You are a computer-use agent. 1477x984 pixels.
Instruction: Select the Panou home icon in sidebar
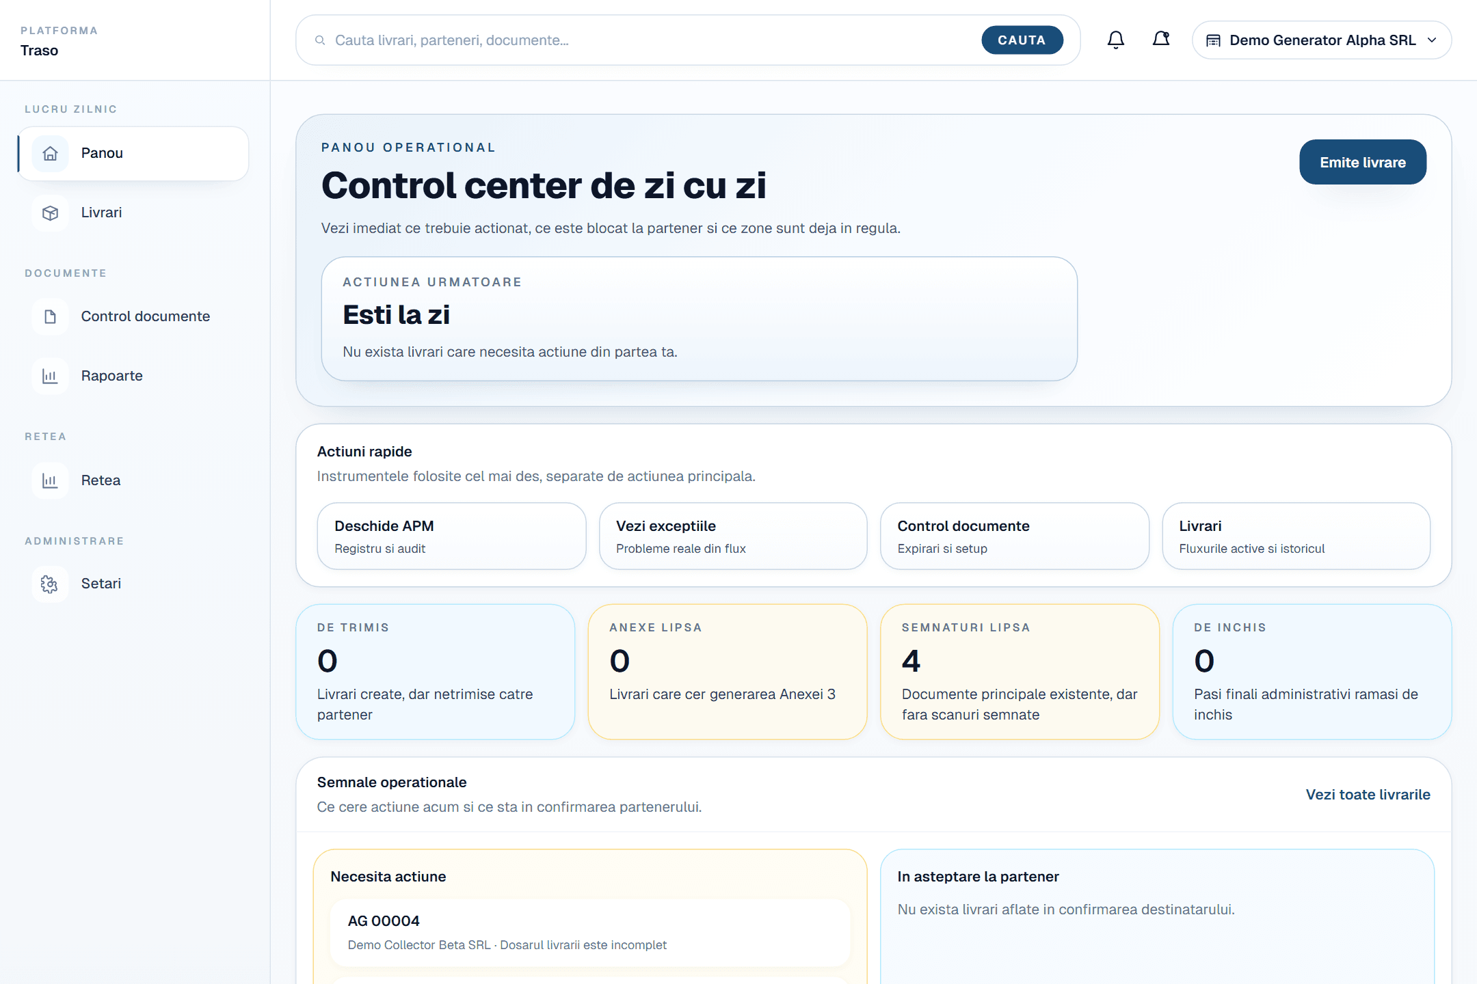click(50, 153)
